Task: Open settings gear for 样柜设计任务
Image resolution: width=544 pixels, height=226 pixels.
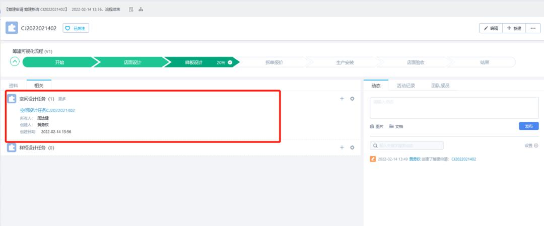Action: point(352,147)
